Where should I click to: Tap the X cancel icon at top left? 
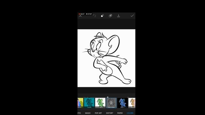coord(80,16)
